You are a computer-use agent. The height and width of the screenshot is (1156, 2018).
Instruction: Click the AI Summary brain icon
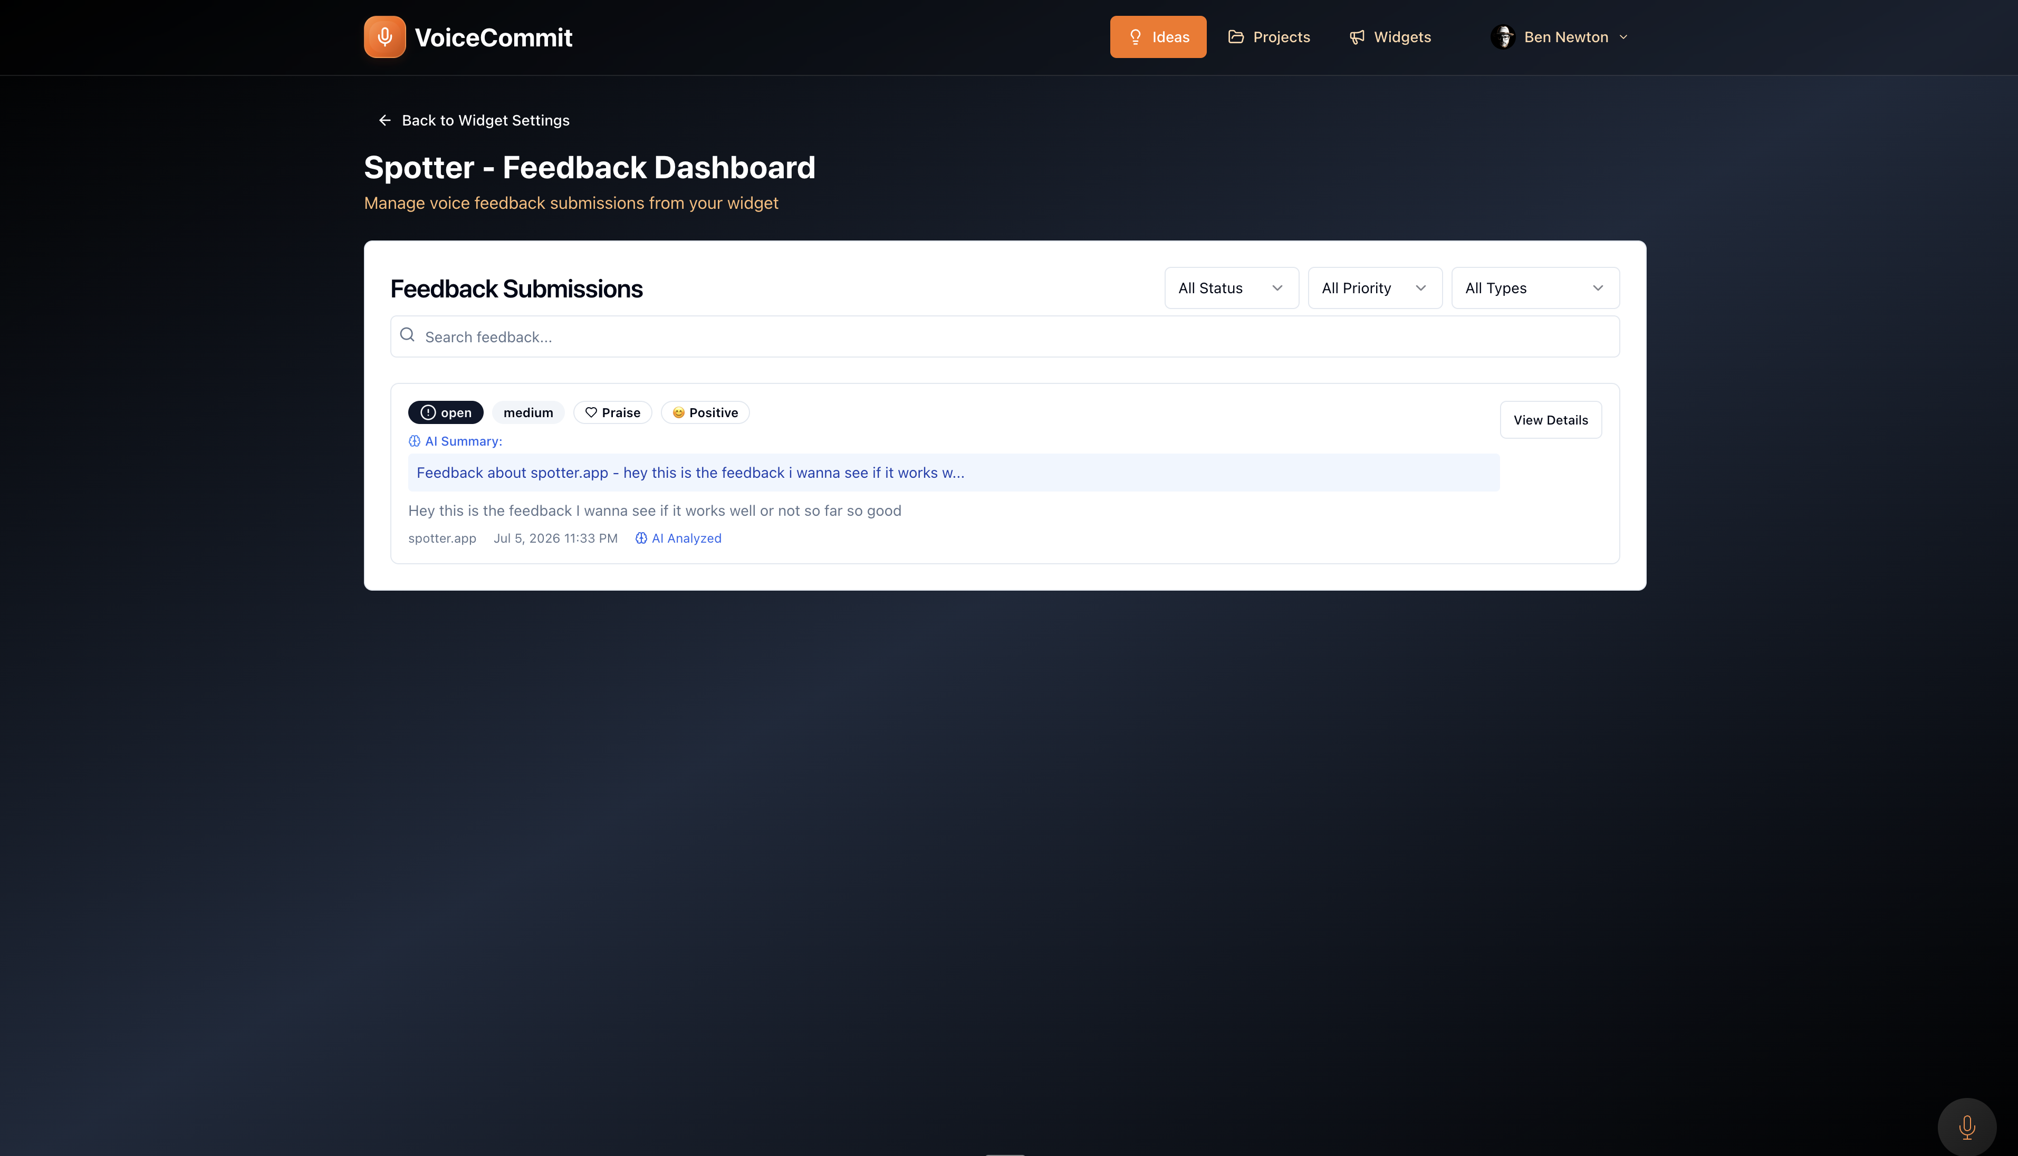pyautogui.click(x=415, y=441)
